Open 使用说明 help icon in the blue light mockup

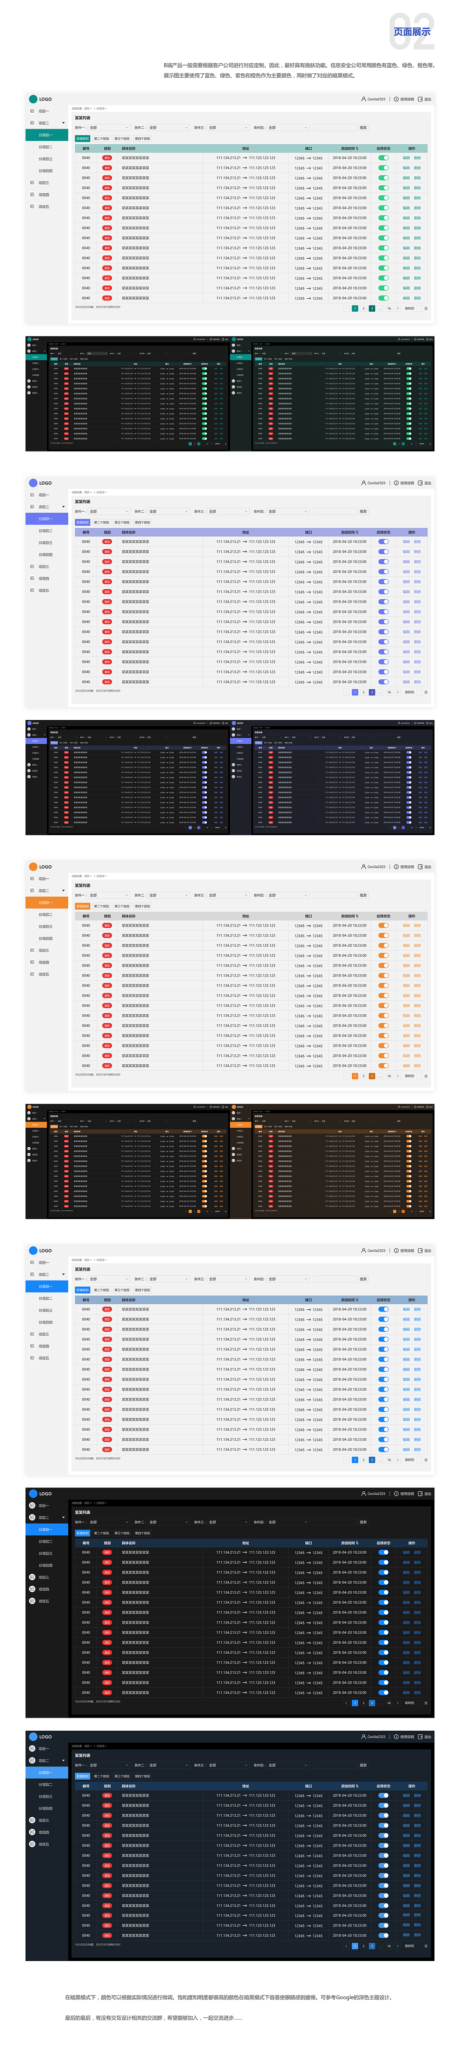[x=396, y=1251]
